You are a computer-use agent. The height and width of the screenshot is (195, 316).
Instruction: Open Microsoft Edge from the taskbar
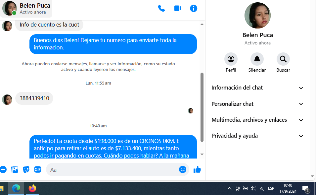16,188
